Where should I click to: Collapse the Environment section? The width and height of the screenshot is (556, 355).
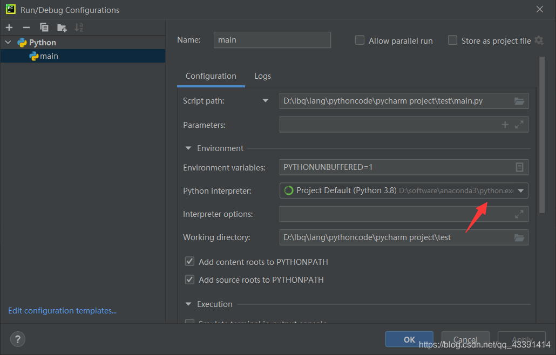(188, 148)
